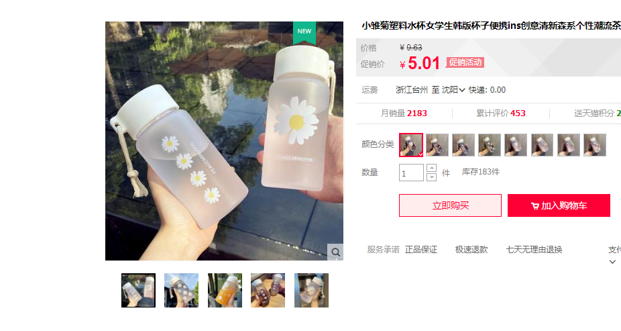The width and height of the screenshot is (621, 331).
Task: Select the last color option thumbnail
Action: coord(595,145)
